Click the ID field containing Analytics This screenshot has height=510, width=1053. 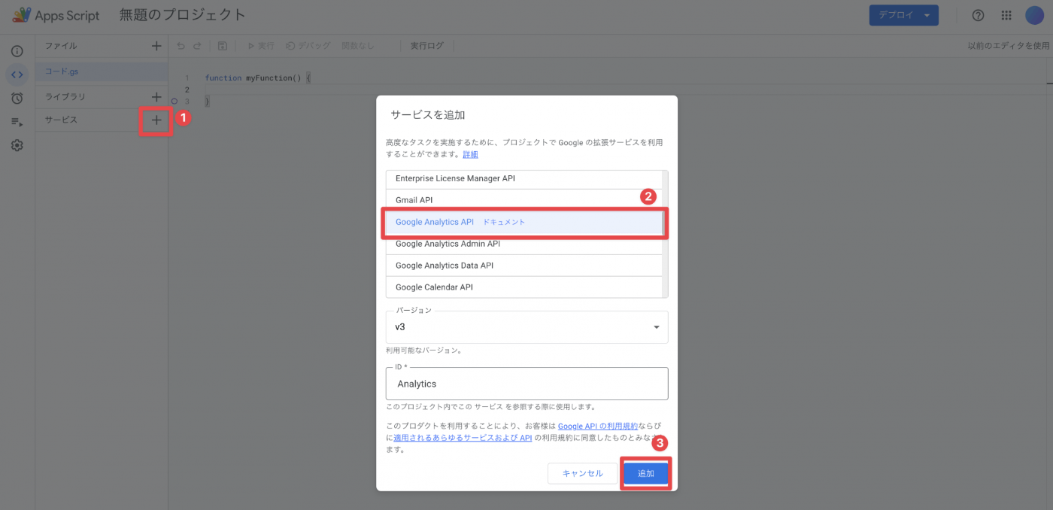(x=526, y=384)
